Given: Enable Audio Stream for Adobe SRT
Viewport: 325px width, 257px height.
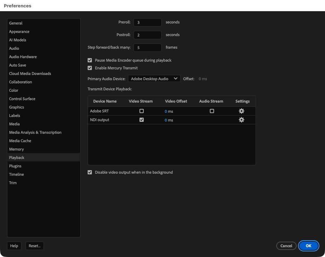Looking at the screenshot, I should 212,111.
